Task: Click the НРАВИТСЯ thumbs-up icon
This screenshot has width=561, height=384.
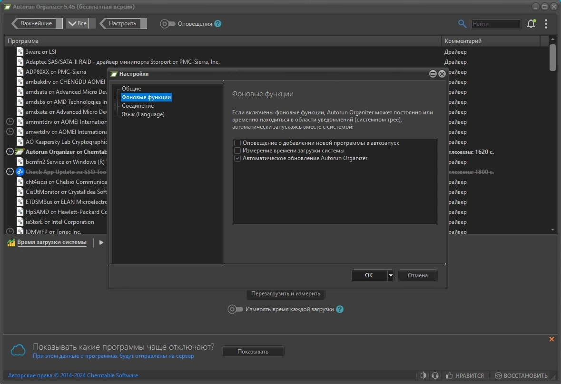Action: pos(449,375)
